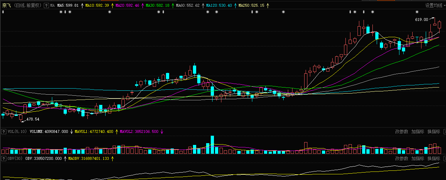
Task: Click the MA250:525.15 value
Action: click(x=251, y=6)
